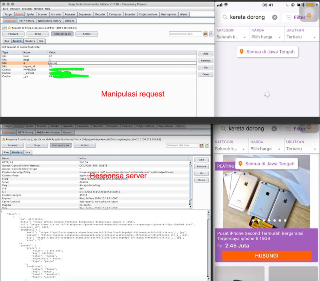Tap the orange HUBUNGI button on the iPhone listing
Image resolution: width=320 pixels, height=281 pixels.
coord(266,256)
